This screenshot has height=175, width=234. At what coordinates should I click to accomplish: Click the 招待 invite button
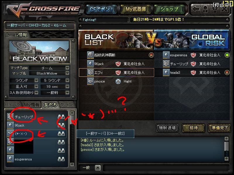tap(193, 128)
